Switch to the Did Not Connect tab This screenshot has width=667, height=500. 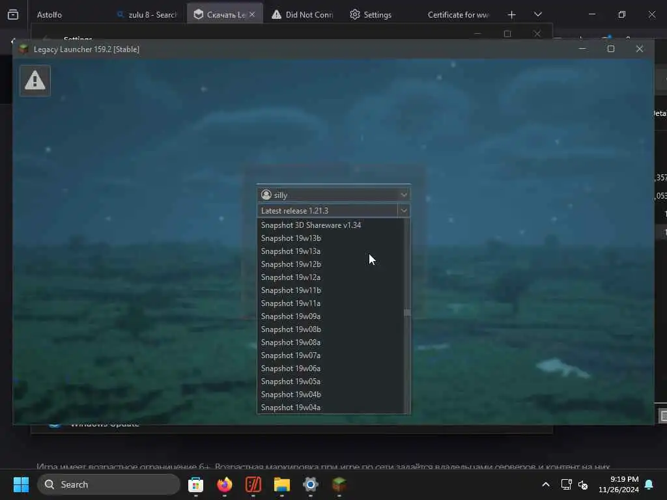(302, 14)
